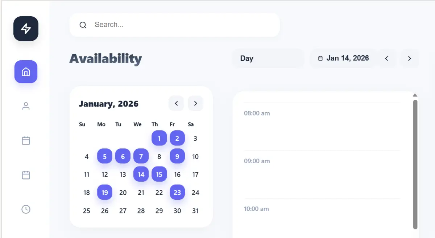435x238 pixels.
Task: Toggle highlighted date 23 in the calendar
Action: click(177, 192)
